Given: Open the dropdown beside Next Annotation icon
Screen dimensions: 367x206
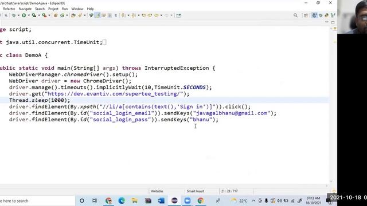Looking at the screenshot, I should [128, 15].
